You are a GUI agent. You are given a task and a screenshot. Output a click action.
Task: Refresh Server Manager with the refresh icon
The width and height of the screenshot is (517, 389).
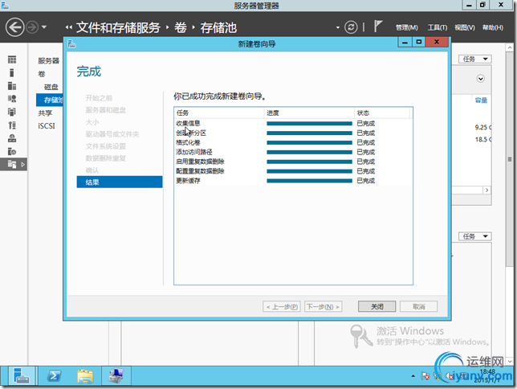(351, 27)
